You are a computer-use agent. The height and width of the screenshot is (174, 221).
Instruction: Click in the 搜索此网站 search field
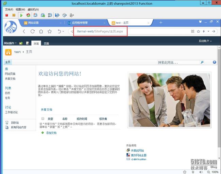click(178, 62)
